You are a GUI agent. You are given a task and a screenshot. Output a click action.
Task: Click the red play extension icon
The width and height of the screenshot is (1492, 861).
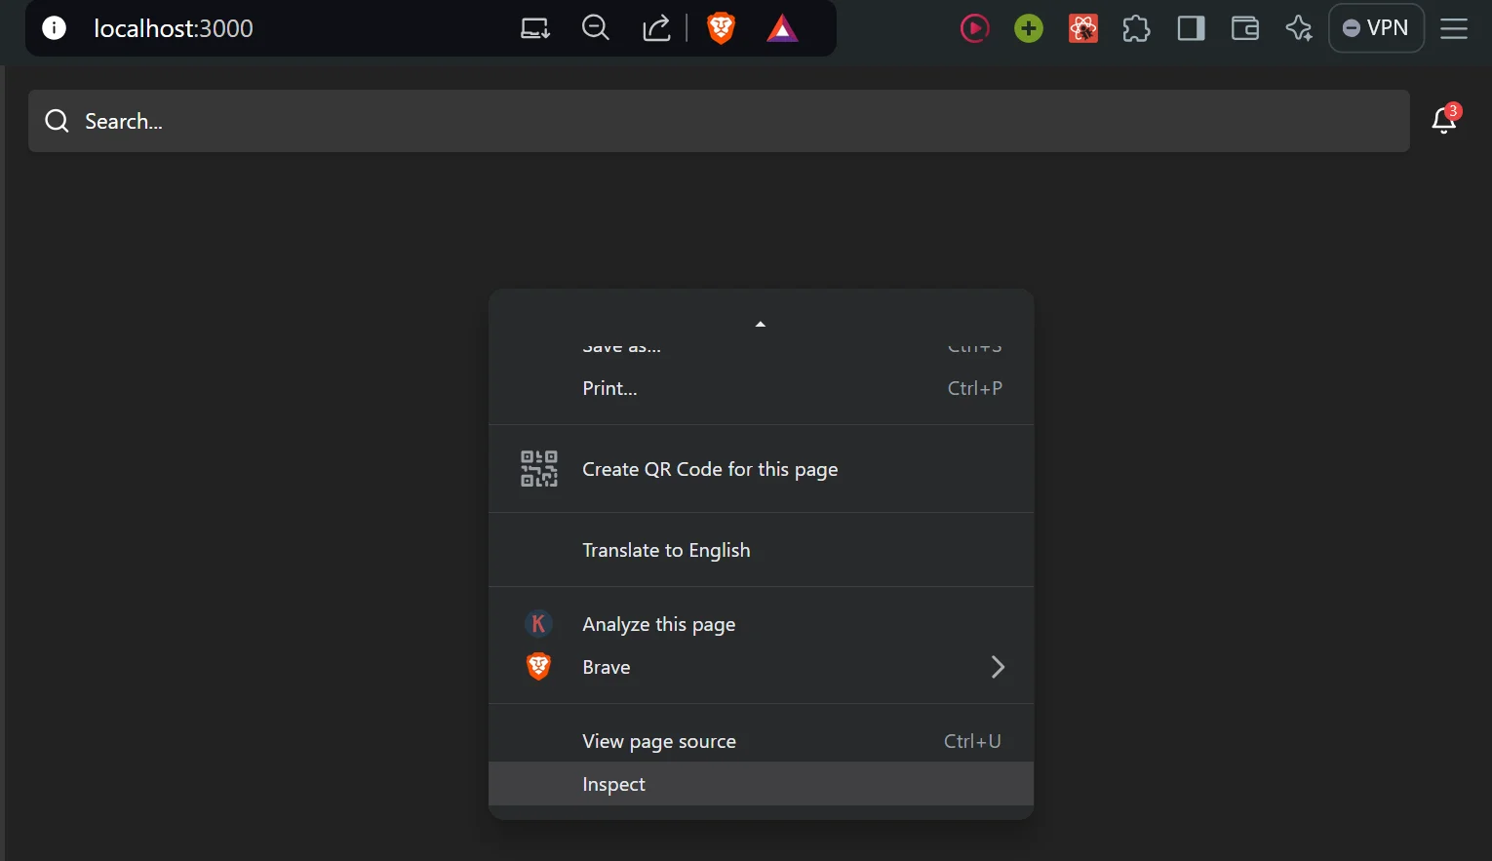974,28
